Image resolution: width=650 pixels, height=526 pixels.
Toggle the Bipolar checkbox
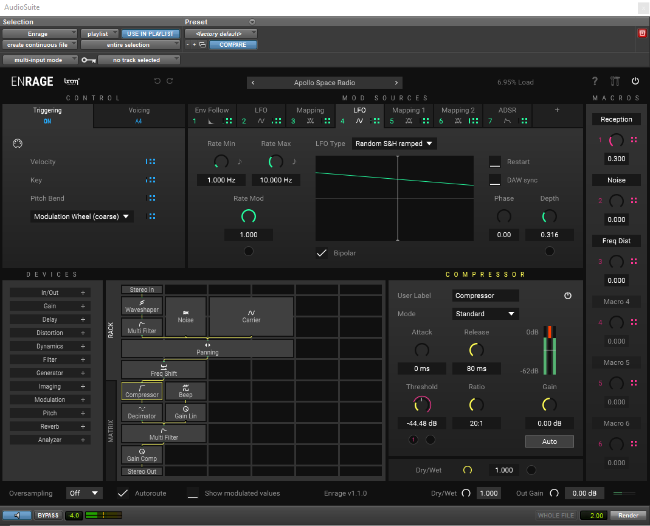click(322, 253)
